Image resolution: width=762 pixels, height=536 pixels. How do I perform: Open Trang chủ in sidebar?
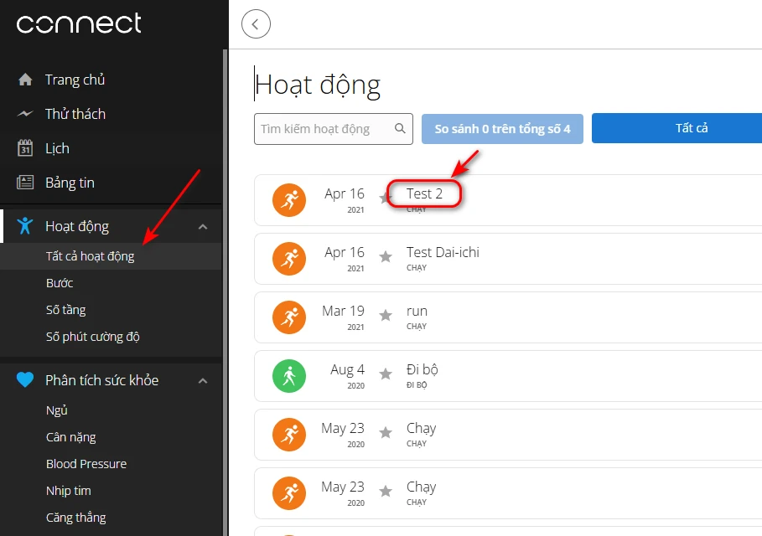75,80
